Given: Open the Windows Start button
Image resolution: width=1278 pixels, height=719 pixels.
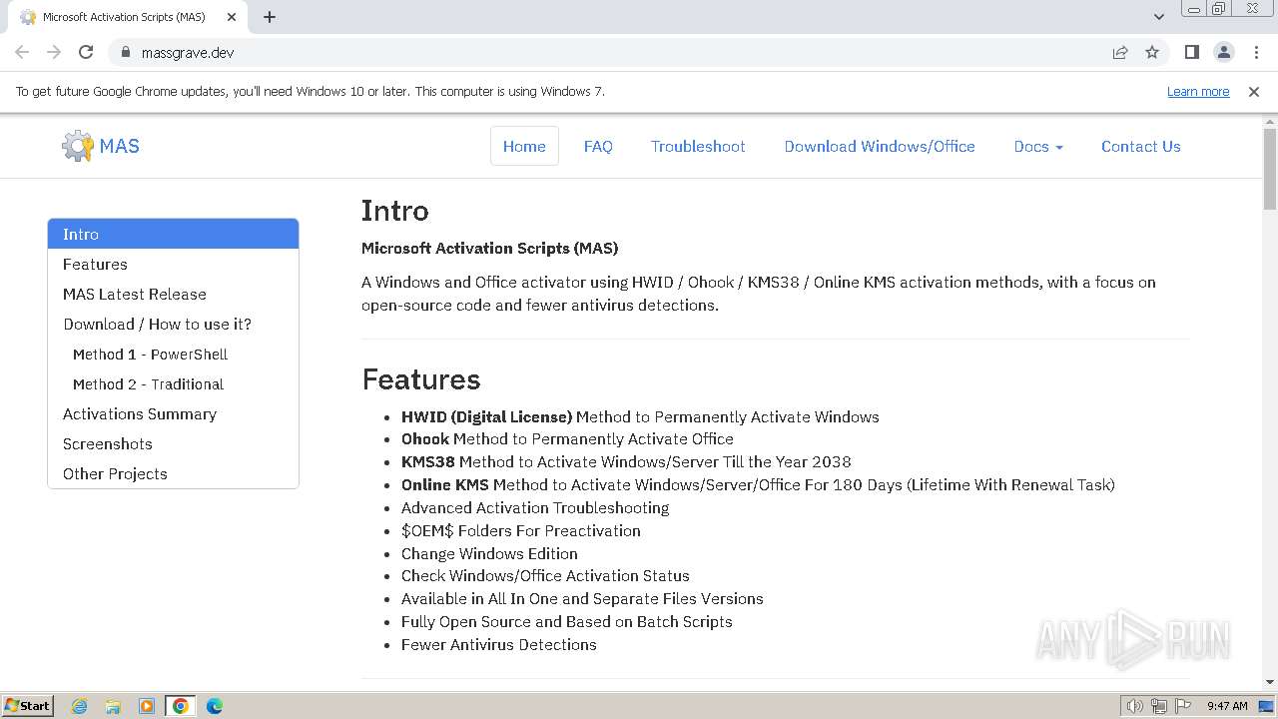Looking at the screenshot, I should point(28,705).
